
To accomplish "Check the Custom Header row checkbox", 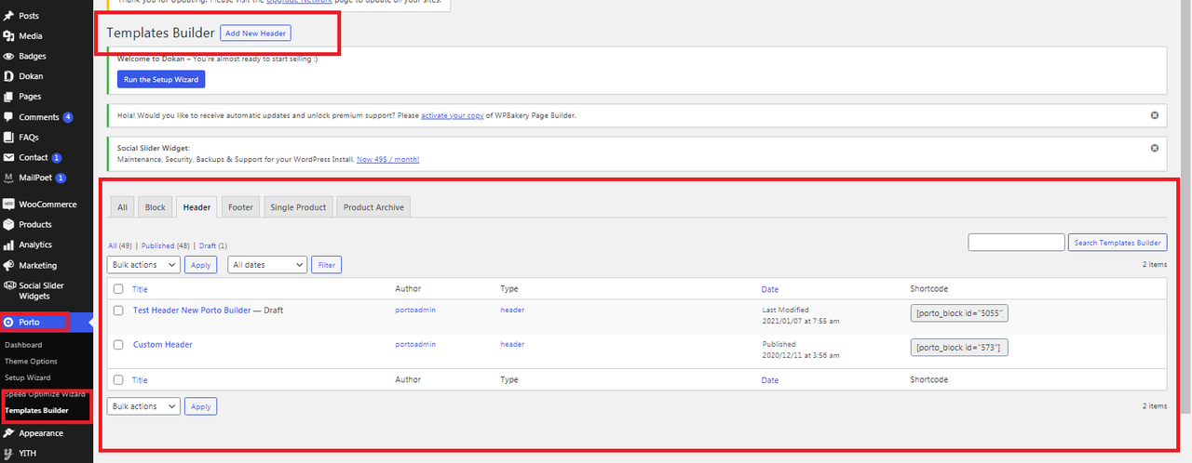I will coord(118,345).
